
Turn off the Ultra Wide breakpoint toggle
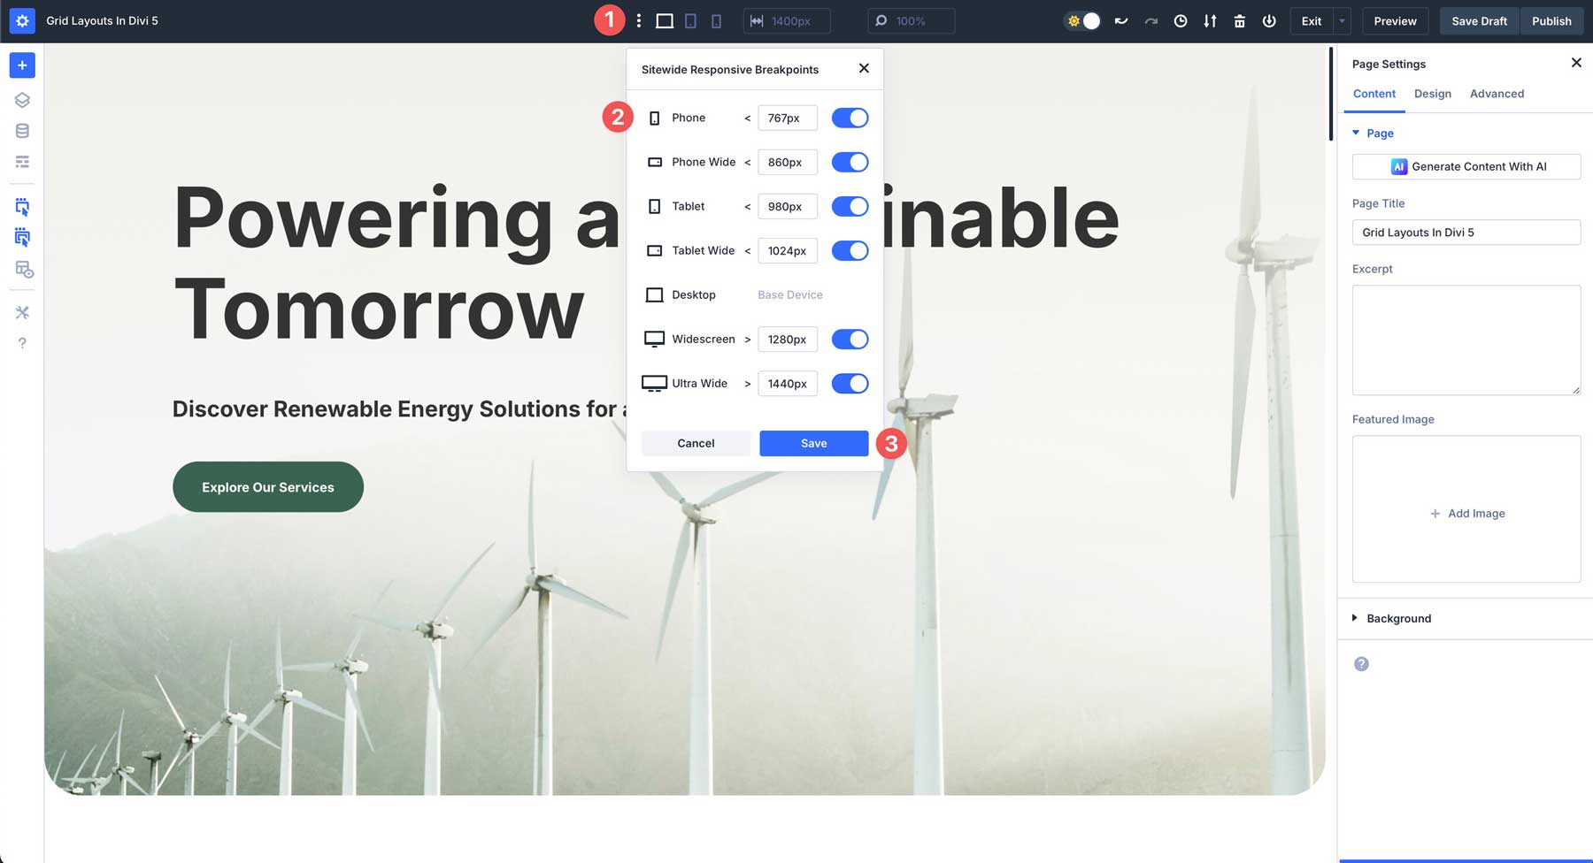pos(849,383)
